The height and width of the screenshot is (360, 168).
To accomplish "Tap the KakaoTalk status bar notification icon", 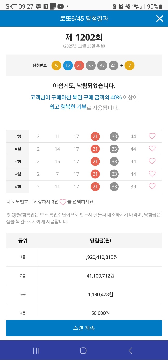I will tap(38, 6).
